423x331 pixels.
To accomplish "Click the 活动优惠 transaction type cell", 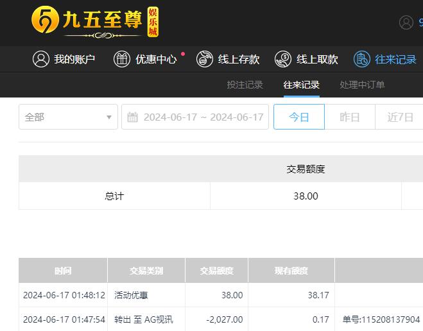I will 146,295.
